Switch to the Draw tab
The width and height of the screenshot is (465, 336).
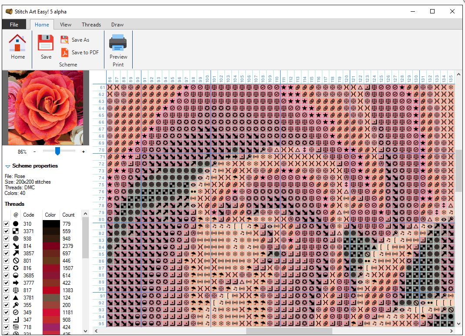coord(117,25)
